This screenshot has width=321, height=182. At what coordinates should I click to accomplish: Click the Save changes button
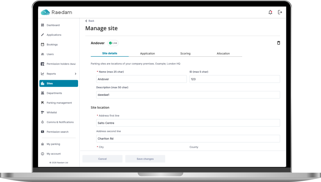145,159
